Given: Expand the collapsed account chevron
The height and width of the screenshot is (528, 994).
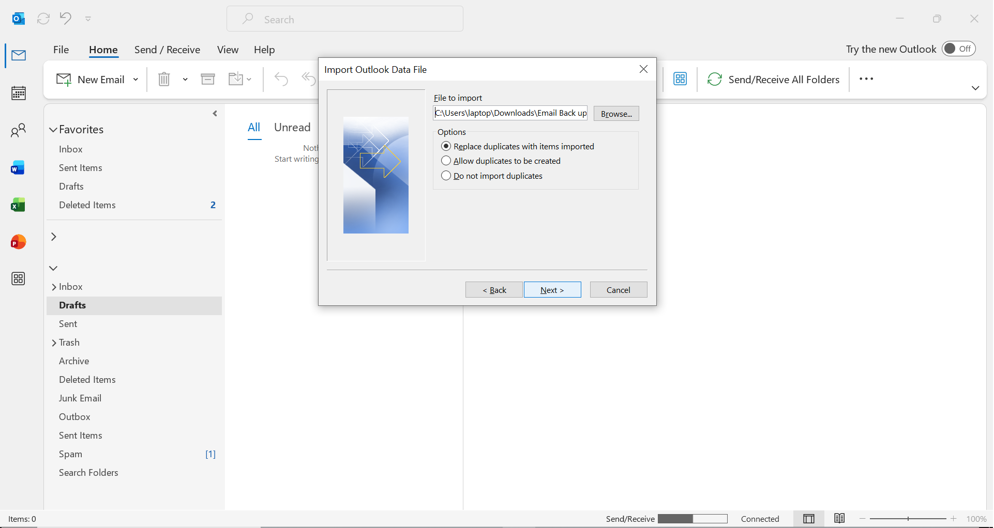Looking at the screenshot, I should 53,237.
